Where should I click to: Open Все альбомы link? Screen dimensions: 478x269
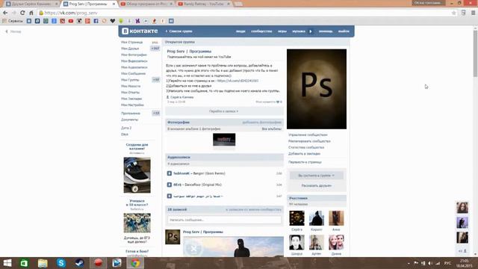click(x=272, y=129)
